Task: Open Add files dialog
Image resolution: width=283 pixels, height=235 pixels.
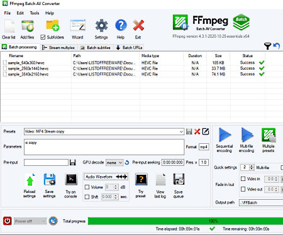Action: click(x=28, y=26)
